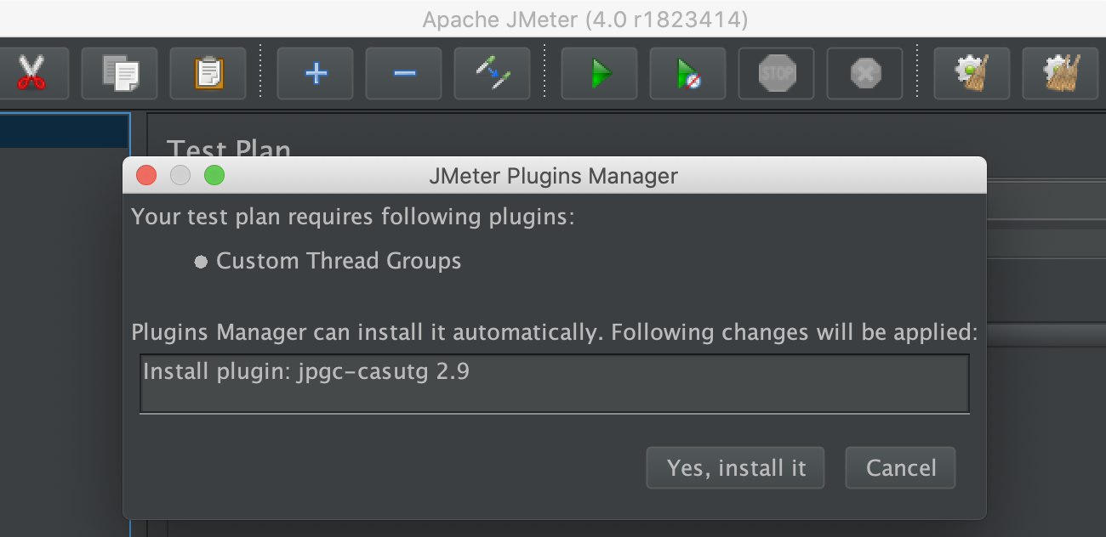
Task: Click the Clear results broom icon
Action: [x=973, y=73]
